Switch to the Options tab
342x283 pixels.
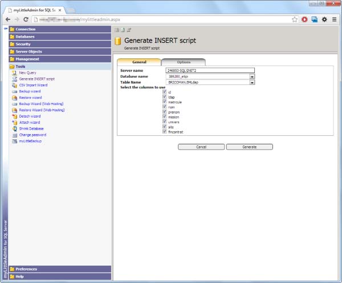point(184,62)
